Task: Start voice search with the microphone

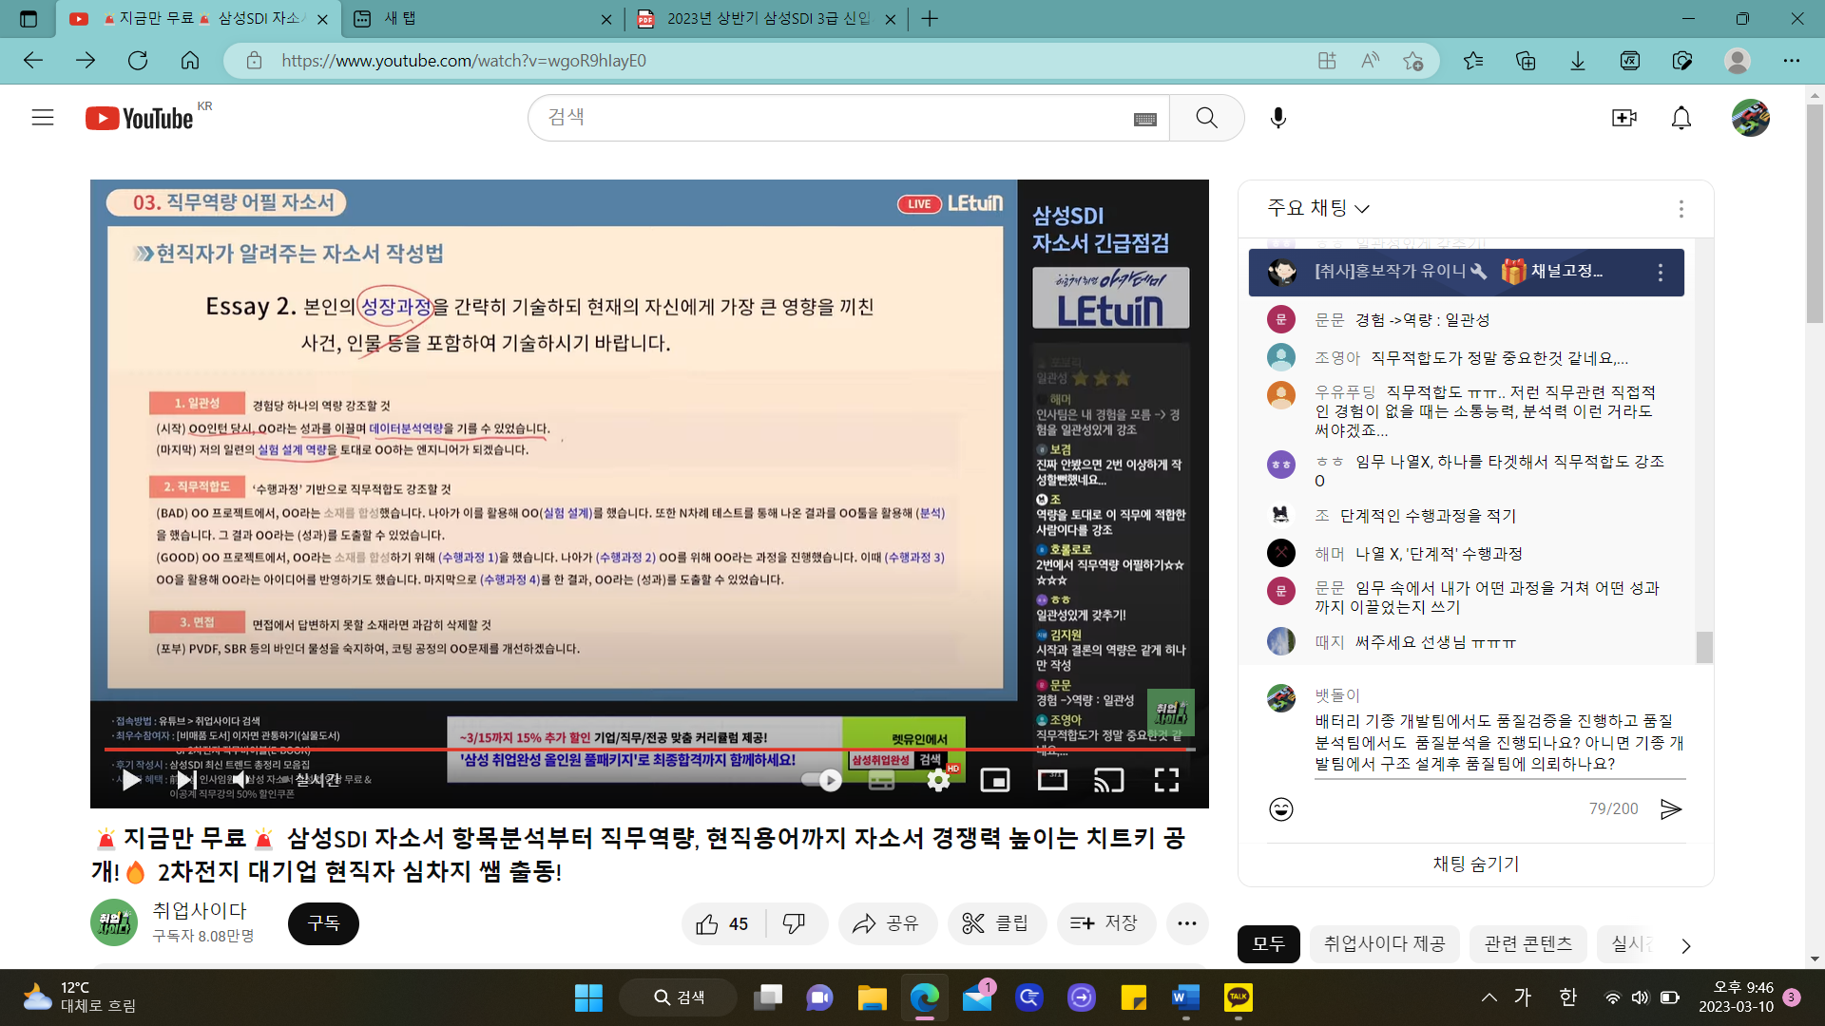Action: point(1278,118)
